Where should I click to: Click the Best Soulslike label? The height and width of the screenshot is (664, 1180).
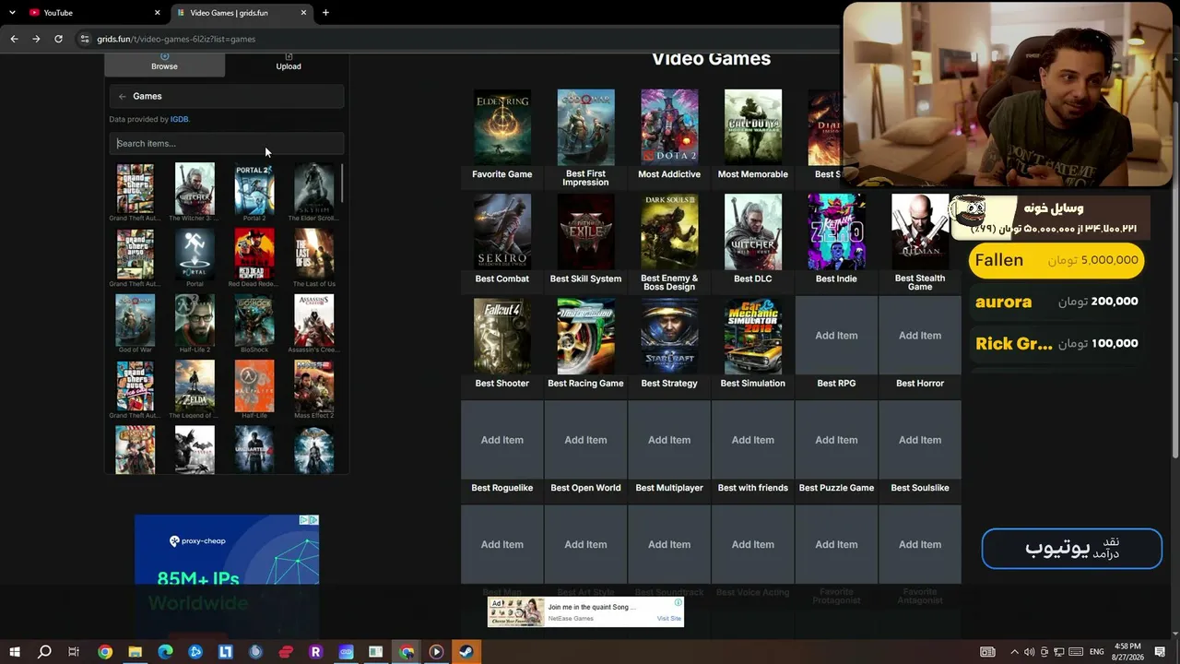(920, 488)
